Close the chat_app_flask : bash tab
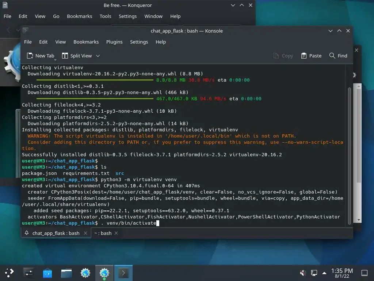This screenshot has height=281, width=374. 85,233
